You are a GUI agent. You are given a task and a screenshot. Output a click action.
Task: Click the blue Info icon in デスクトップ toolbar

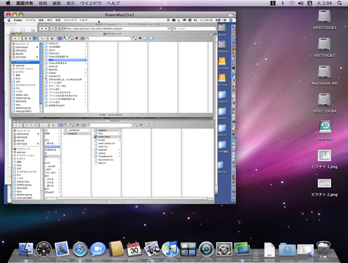pyautogui.click(x=60, y=38)
